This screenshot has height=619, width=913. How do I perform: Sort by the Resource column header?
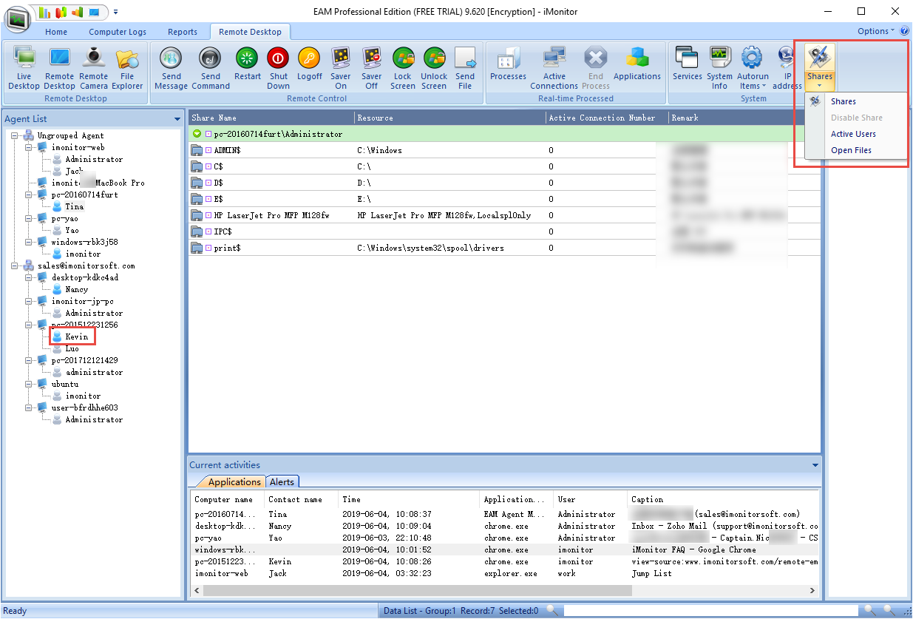click(450, 118)
